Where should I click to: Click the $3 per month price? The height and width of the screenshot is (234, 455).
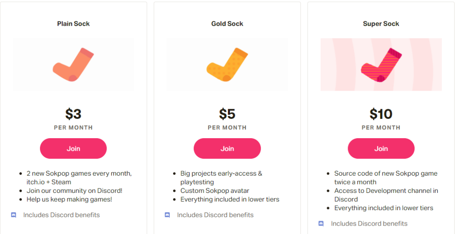pyautogui.click(x=73, y=114)
